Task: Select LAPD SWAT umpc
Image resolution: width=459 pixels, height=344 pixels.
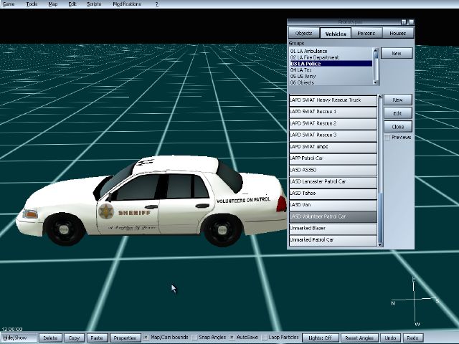Action: click(x=333, y=147)
